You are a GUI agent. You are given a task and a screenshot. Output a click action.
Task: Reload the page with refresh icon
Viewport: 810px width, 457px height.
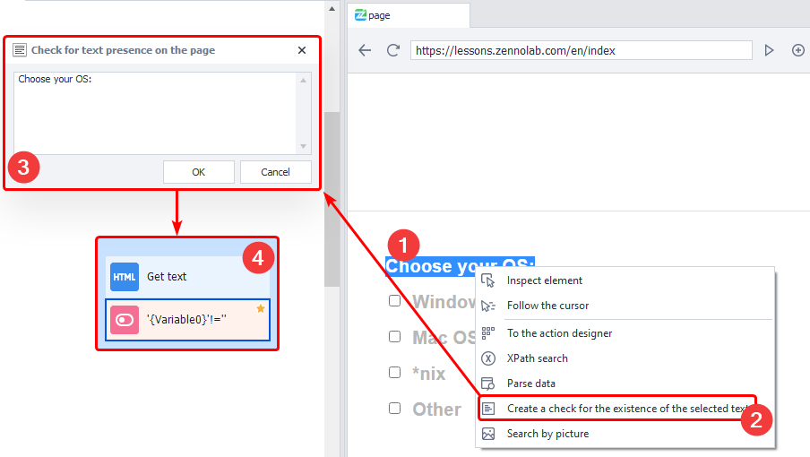coord(392,50)
